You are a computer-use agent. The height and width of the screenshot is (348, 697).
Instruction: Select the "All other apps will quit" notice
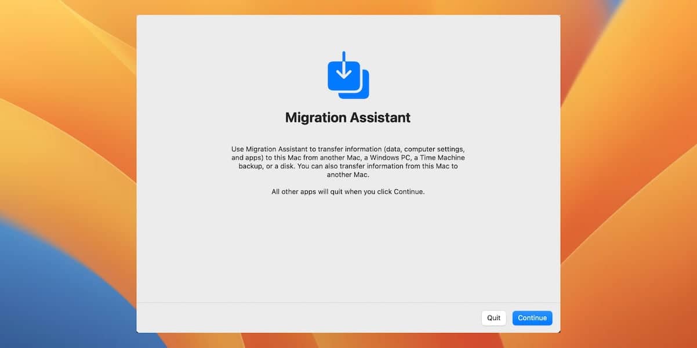(348, 191)
